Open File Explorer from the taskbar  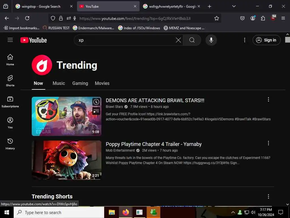point(112,212)
